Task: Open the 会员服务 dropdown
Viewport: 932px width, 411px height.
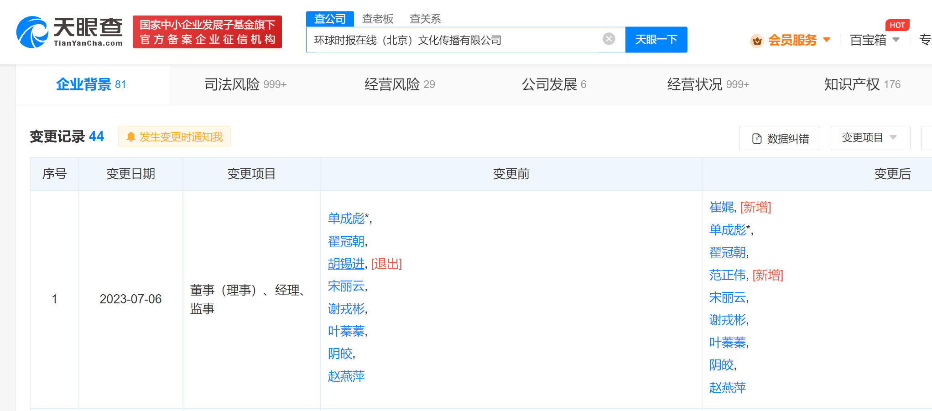Action: (792, 40)
